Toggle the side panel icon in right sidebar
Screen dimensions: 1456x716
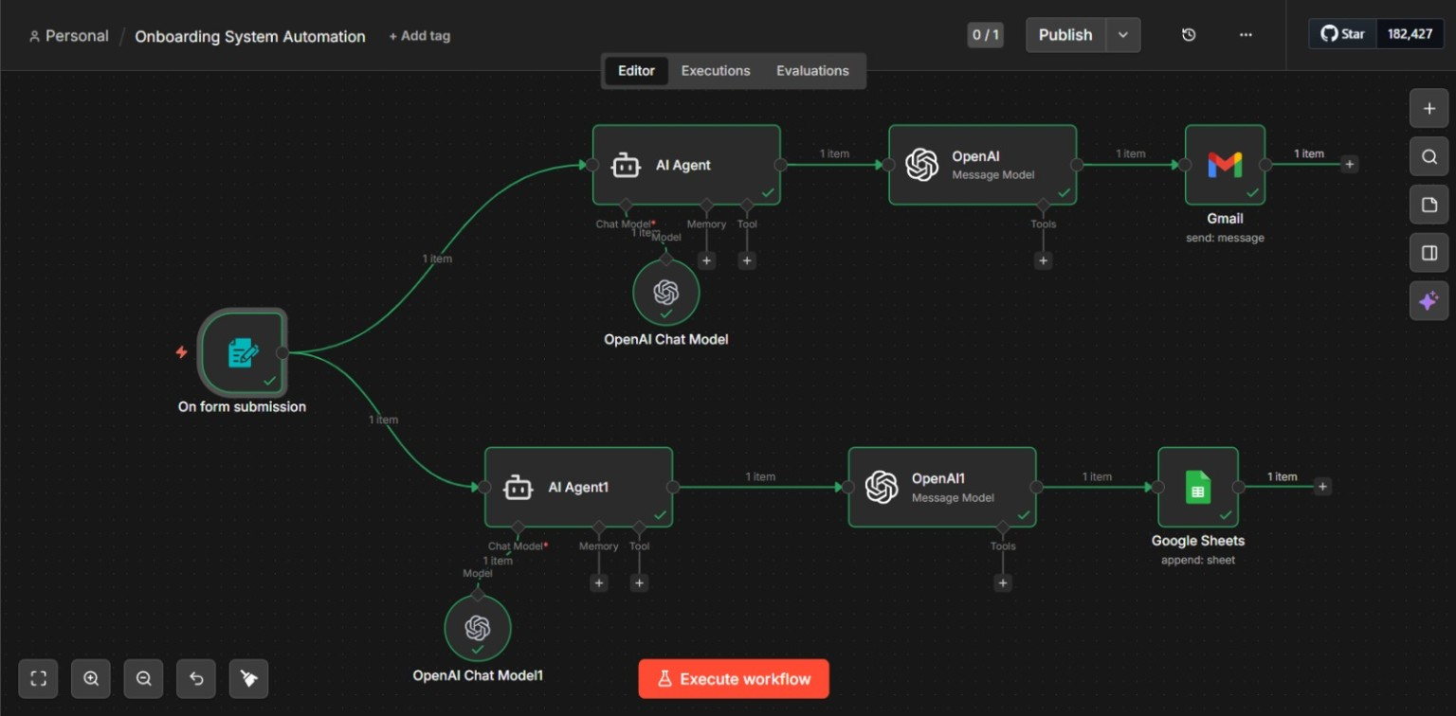click(1429, 253)
